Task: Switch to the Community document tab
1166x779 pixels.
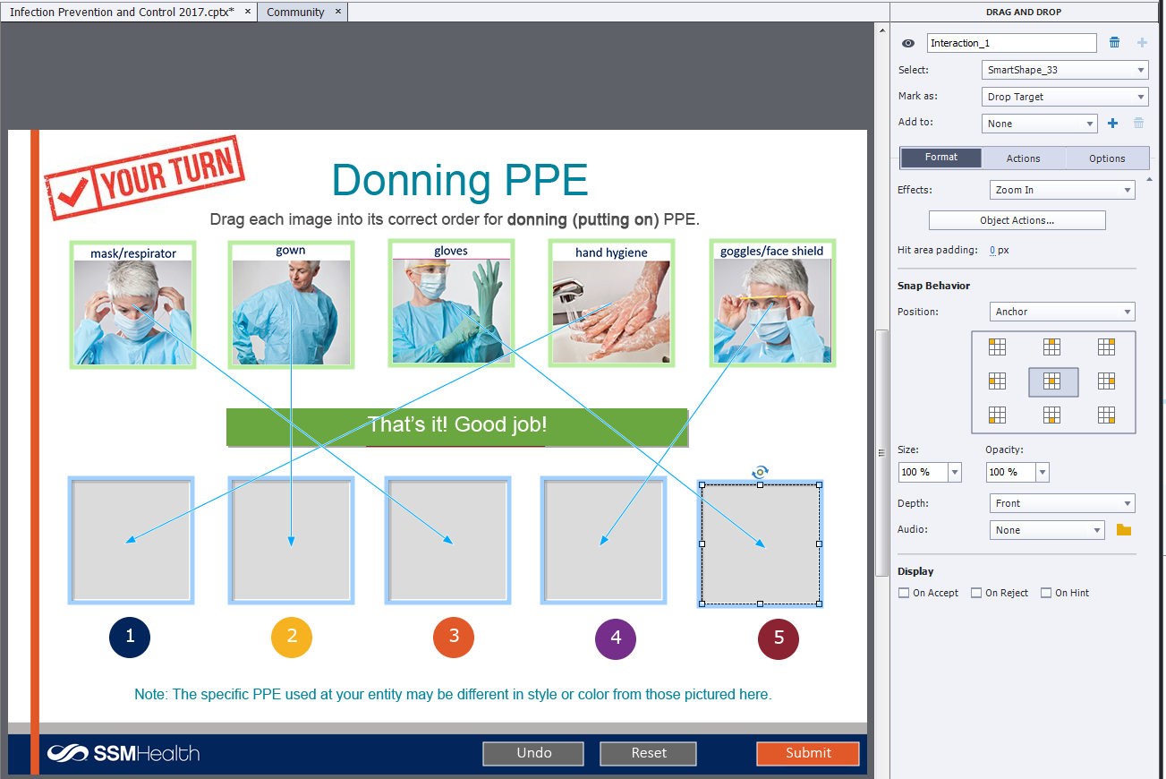Action: [295, 12]
